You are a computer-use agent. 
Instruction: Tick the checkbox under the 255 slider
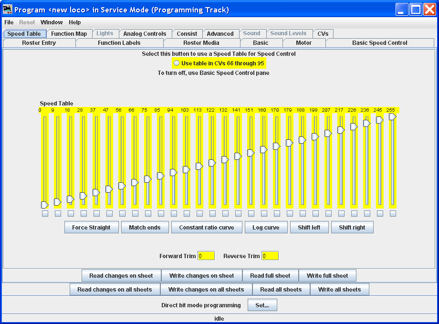pyautogui.click(x=393, y=214)
